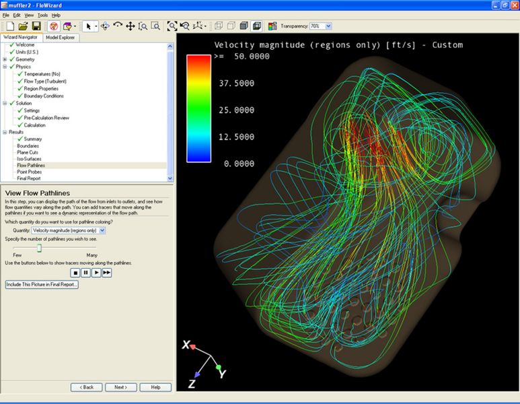Click the Next button

click(120, 387)
